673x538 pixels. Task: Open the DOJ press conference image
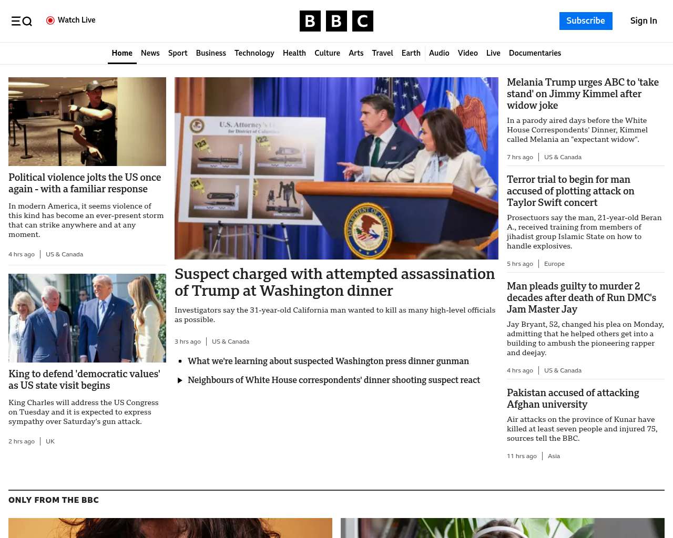[x=336, y=168]
